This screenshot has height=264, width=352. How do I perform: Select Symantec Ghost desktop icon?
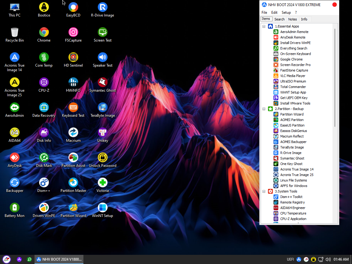point(103,85)
